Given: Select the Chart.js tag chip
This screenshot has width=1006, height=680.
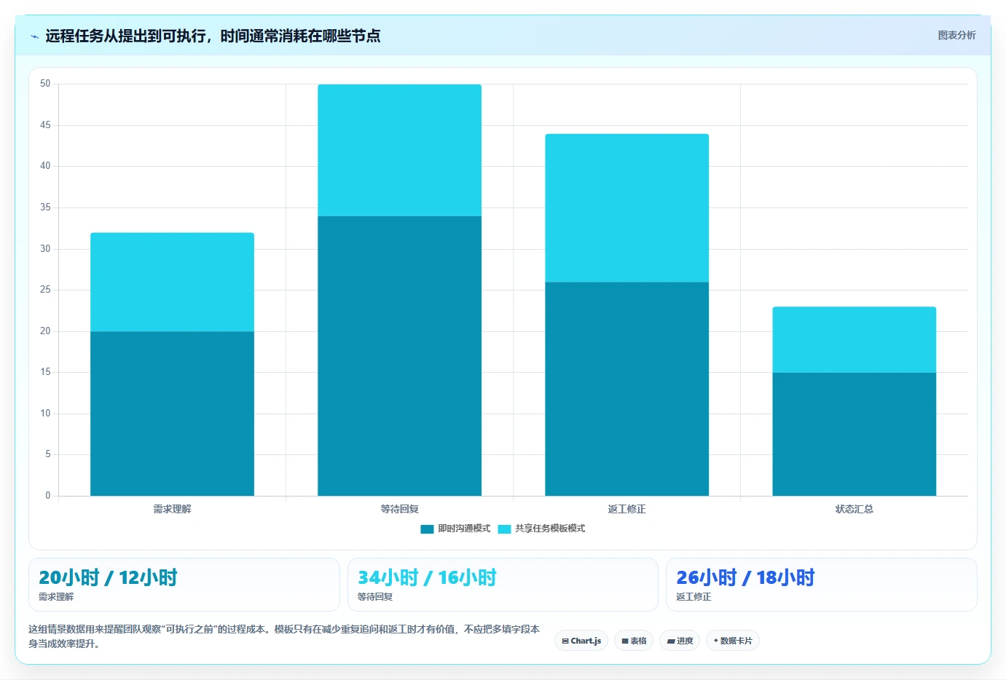Looking at the screenshot, I should pyautogui.click(x=581, y=641).
